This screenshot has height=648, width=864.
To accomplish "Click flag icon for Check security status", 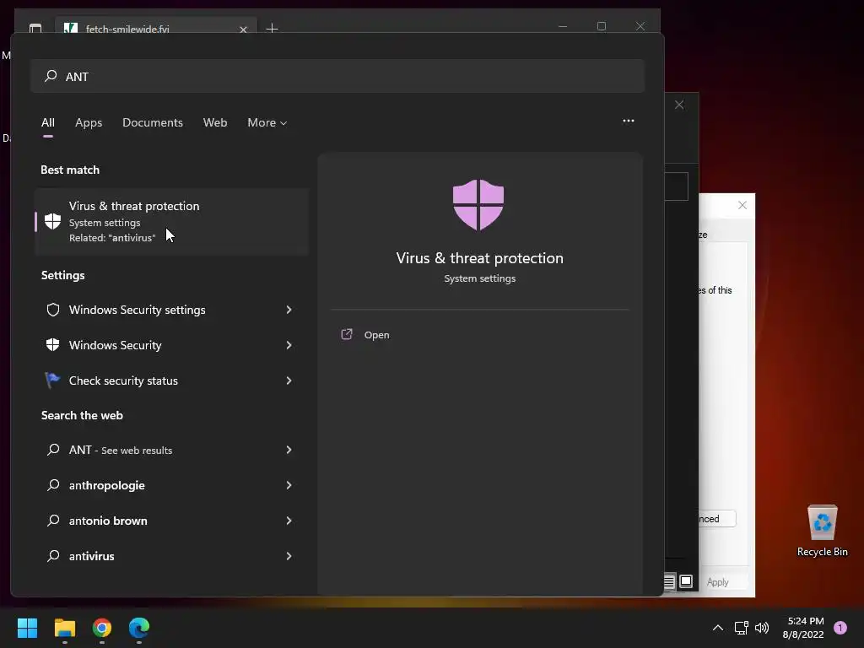I will tap(52, 380).
